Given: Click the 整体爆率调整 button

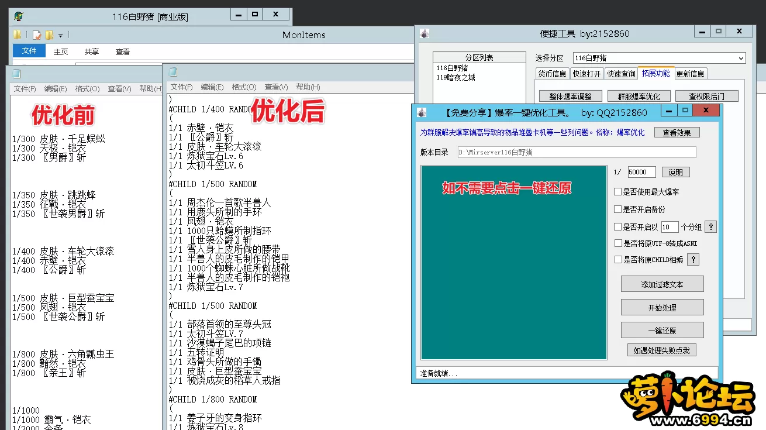Looking at the screenshot, I should click(570, 96).
